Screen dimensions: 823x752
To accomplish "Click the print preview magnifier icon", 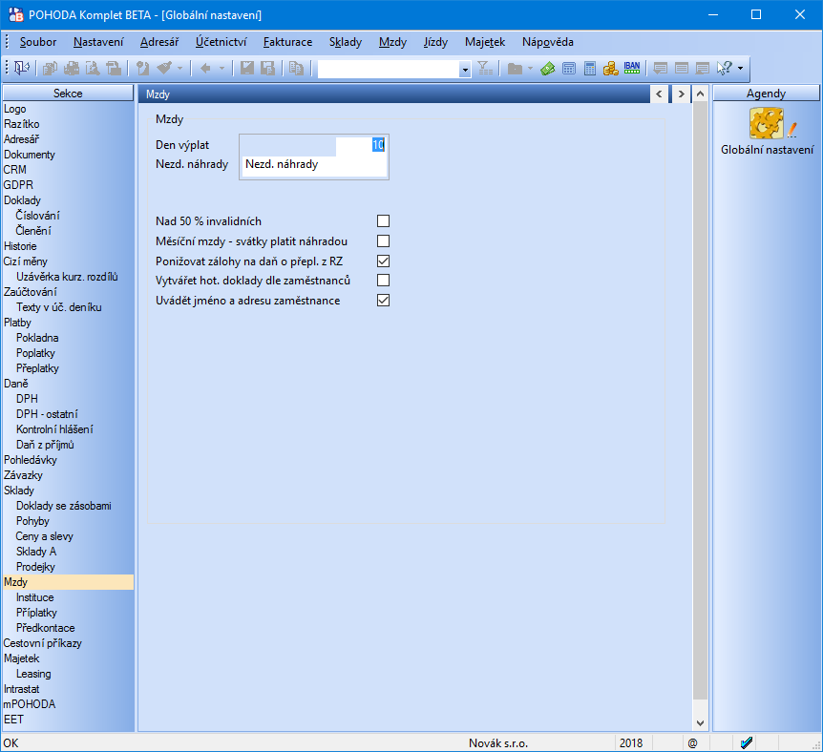I will coord(93,68).
